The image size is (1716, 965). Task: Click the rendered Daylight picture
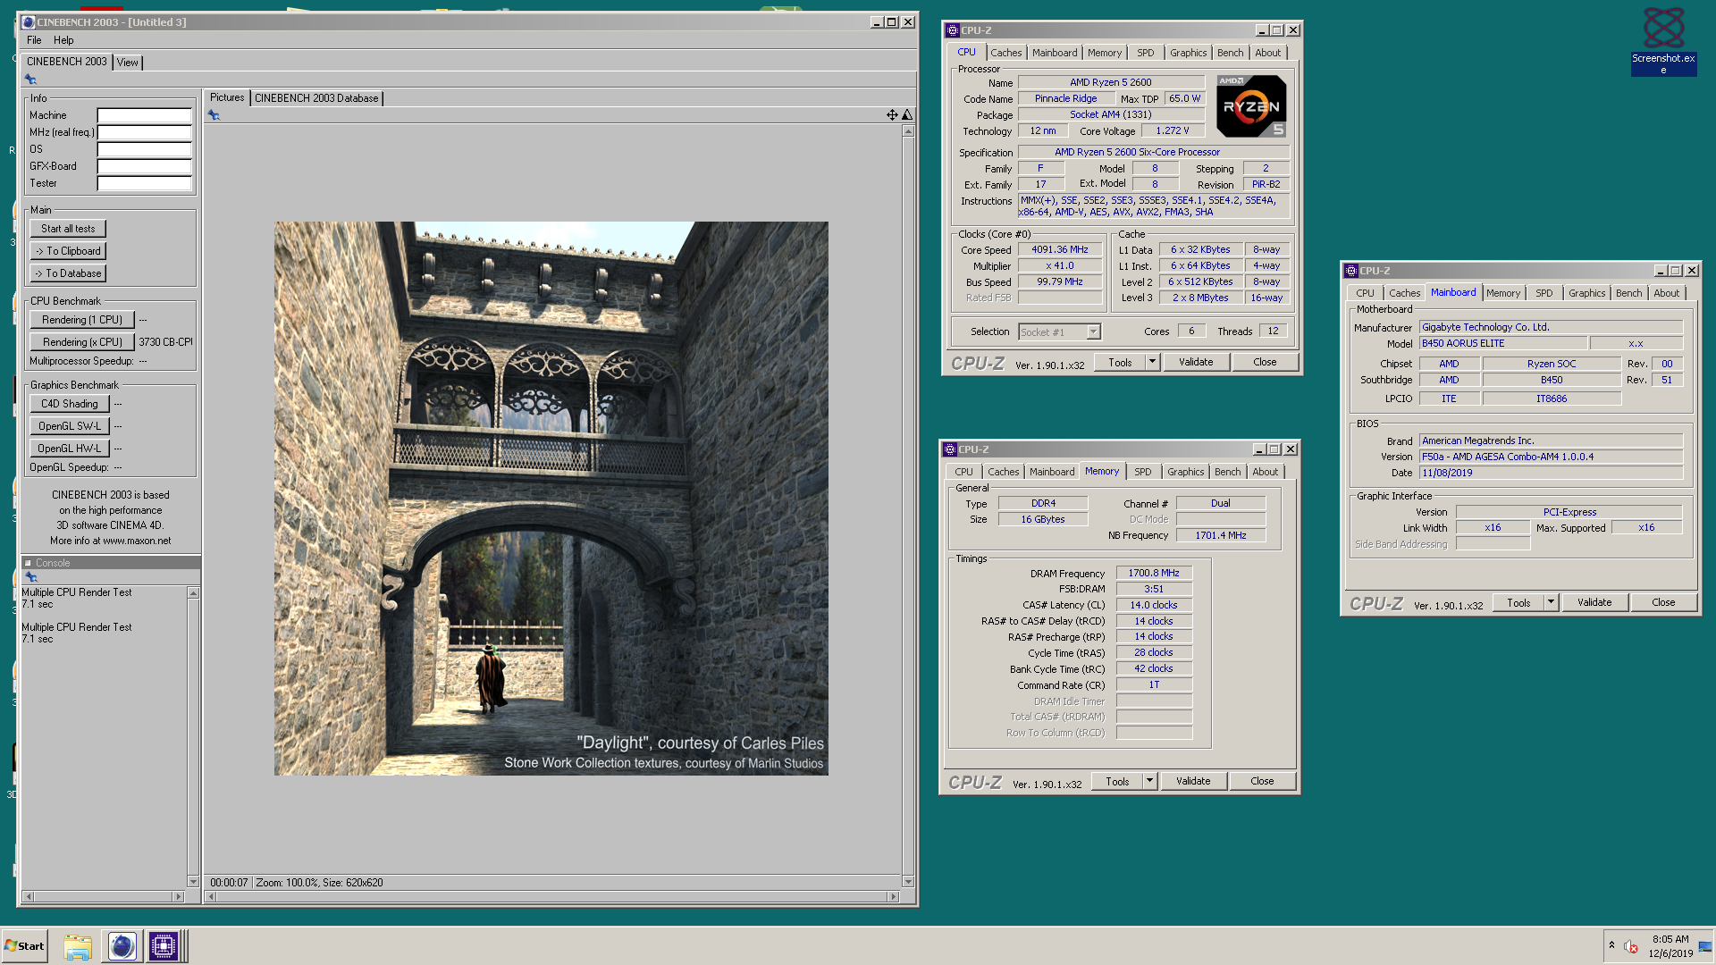[551, 498]
